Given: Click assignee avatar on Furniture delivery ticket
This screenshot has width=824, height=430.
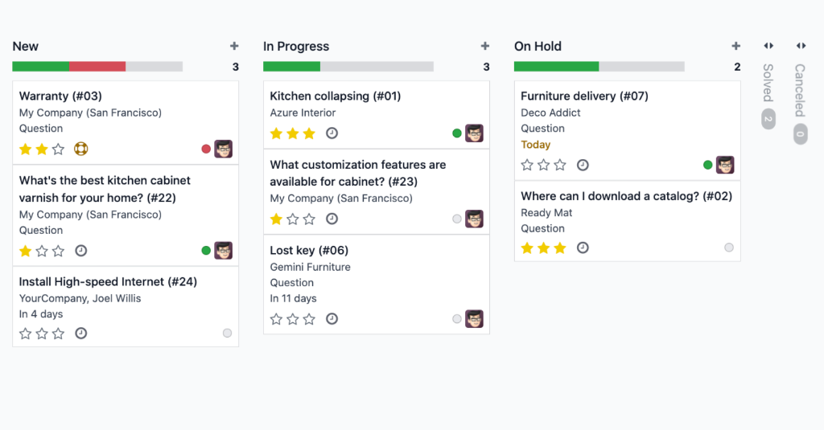Looking at the screenshot, I should point(725,165).
